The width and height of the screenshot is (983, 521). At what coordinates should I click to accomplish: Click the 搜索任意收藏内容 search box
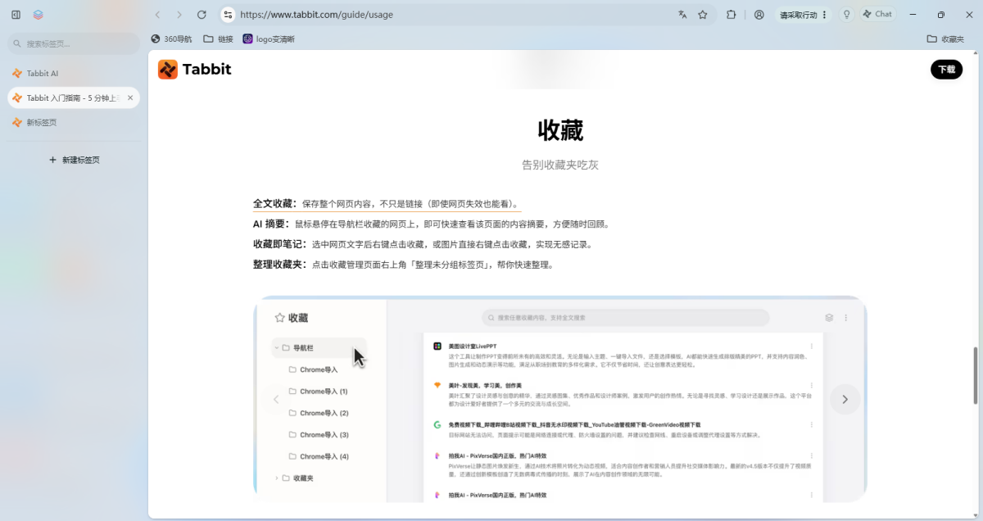pyautogui.click(x=626, y=318)
